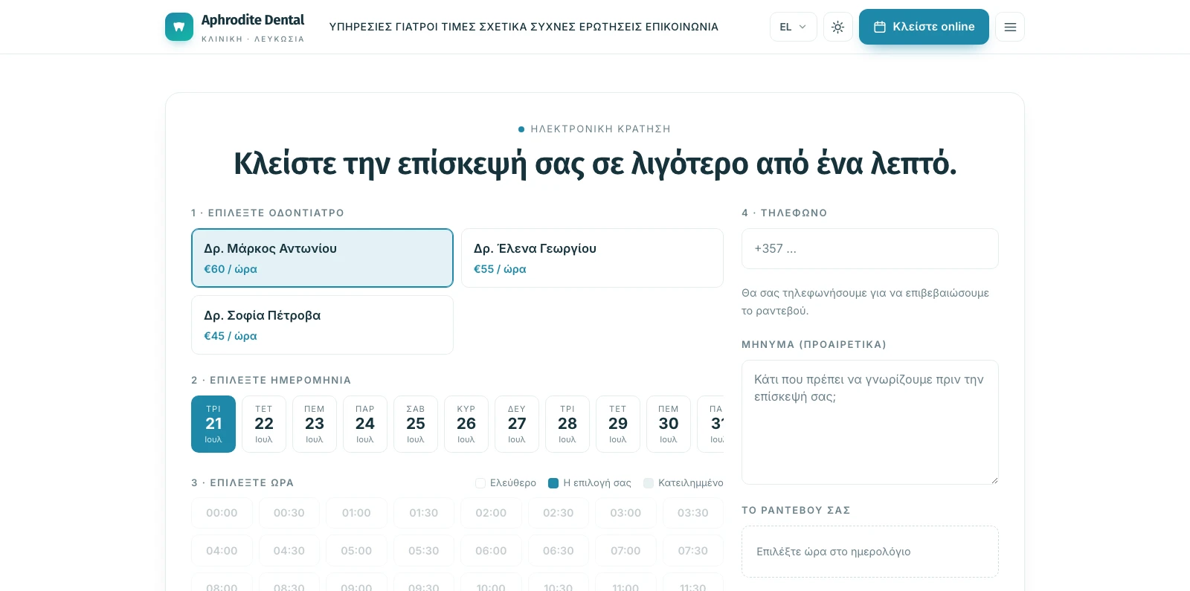Pick the 02:30 time slot
The width and height of the screenshot is (1190, 591).
(x=559, y=513)
